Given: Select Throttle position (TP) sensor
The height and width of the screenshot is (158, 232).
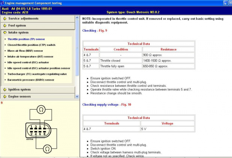Looking at the screenshot, I should pyautogui.click(x=26, y=39).
